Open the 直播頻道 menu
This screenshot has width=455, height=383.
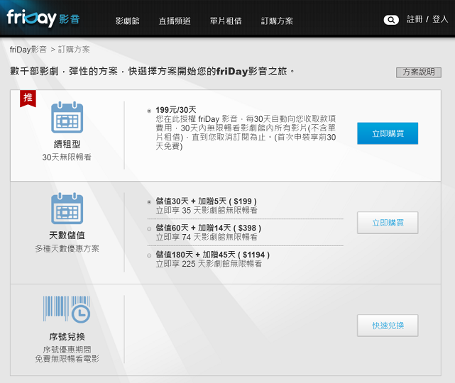[175, 21]
